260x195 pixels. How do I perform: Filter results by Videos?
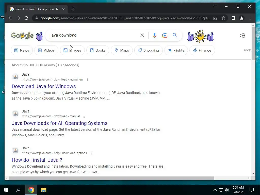46,50
